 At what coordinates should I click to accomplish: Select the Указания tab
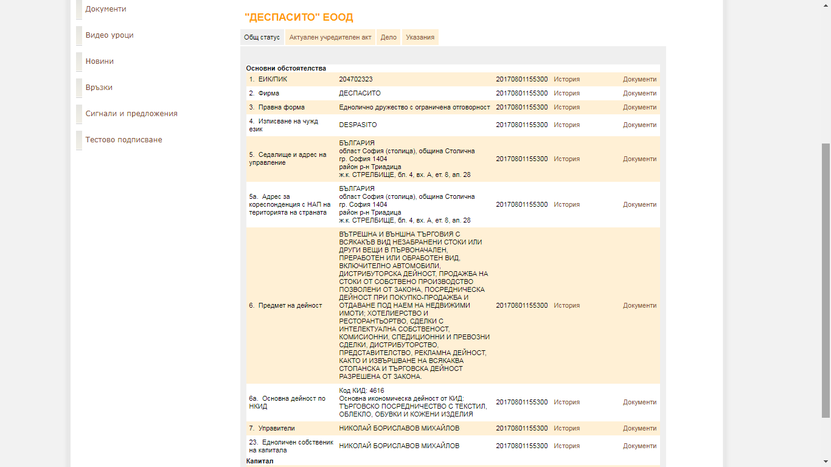coord(420,37)
